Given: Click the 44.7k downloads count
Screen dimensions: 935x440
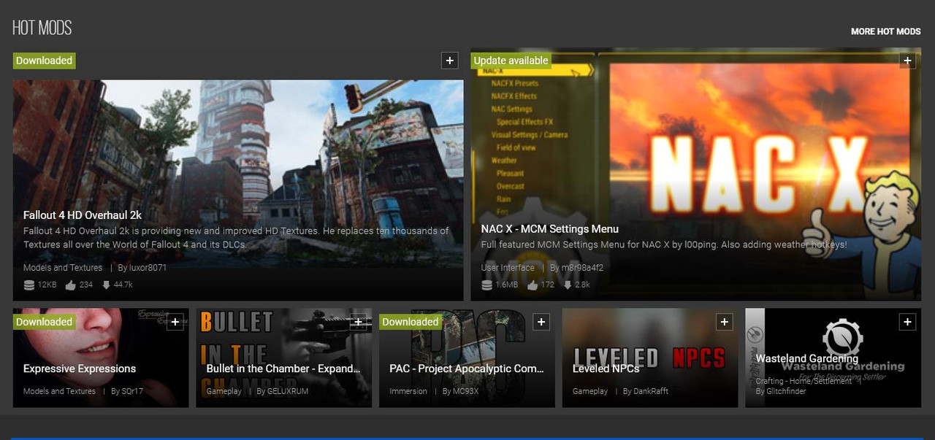Looking at the screenshot, I should pos(123,285).
